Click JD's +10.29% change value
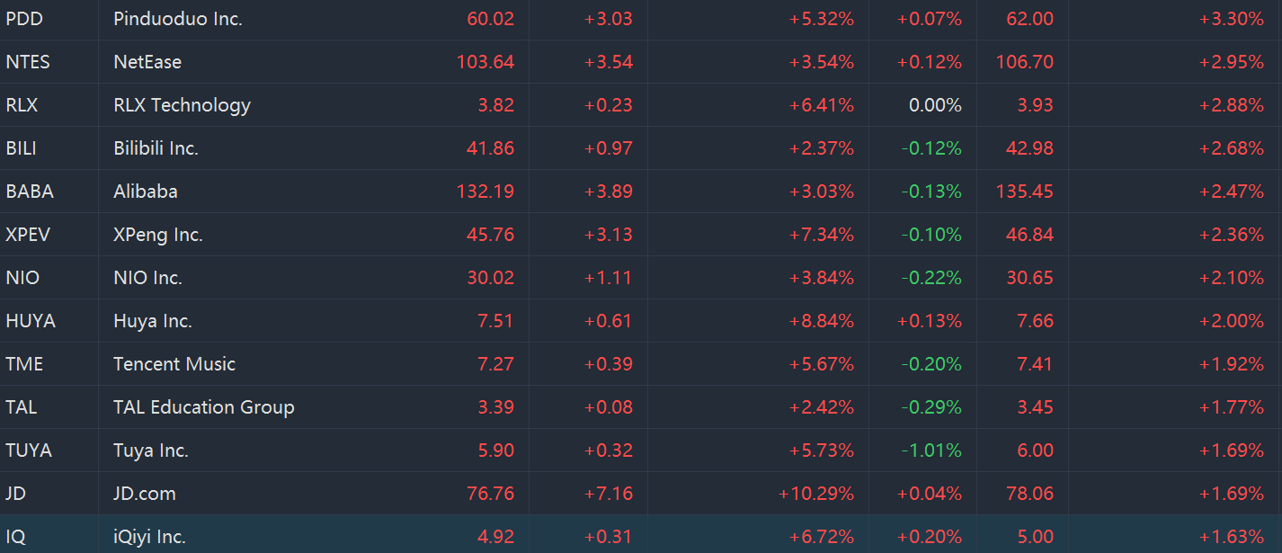This screenshot has width=1282, height=553. click(x=816, y=494)
